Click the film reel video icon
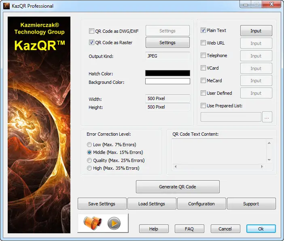The width and height of the screenshot is (284, 241). coord(93,223)
